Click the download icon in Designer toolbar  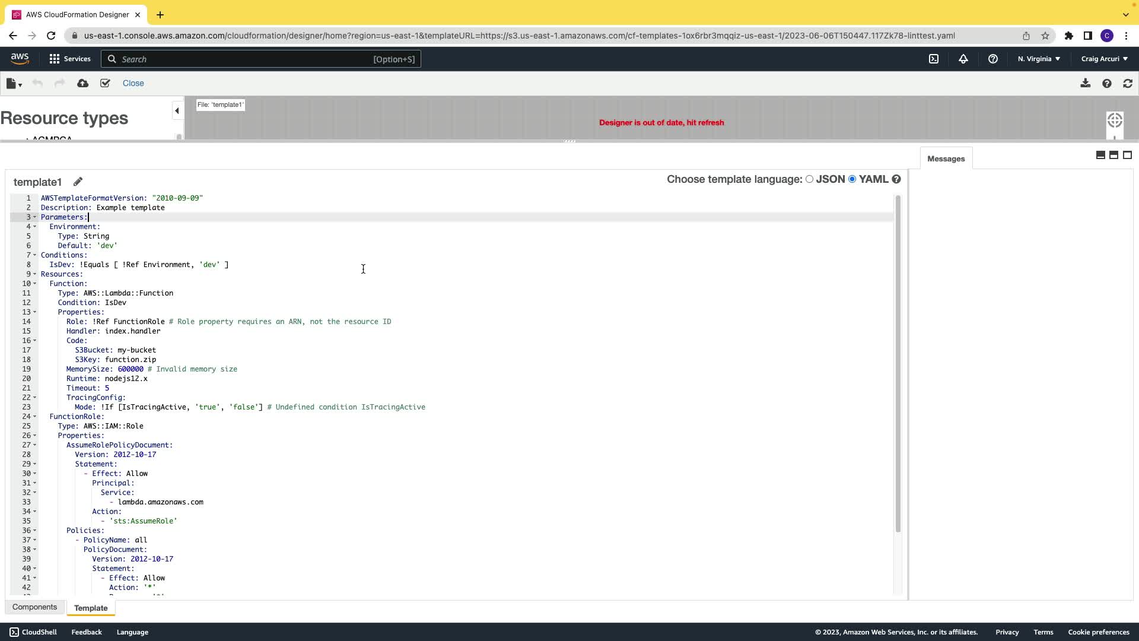pos(1085,83)
